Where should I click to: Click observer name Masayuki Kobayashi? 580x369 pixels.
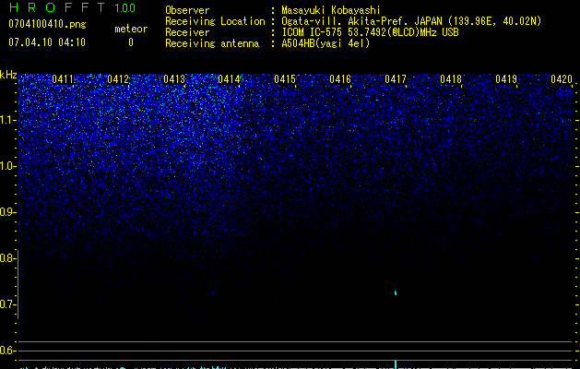[x=331, y=10]
